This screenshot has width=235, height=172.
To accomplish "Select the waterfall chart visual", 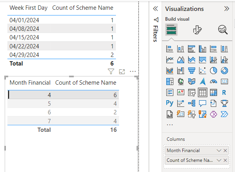I will (x=181, y=71).
